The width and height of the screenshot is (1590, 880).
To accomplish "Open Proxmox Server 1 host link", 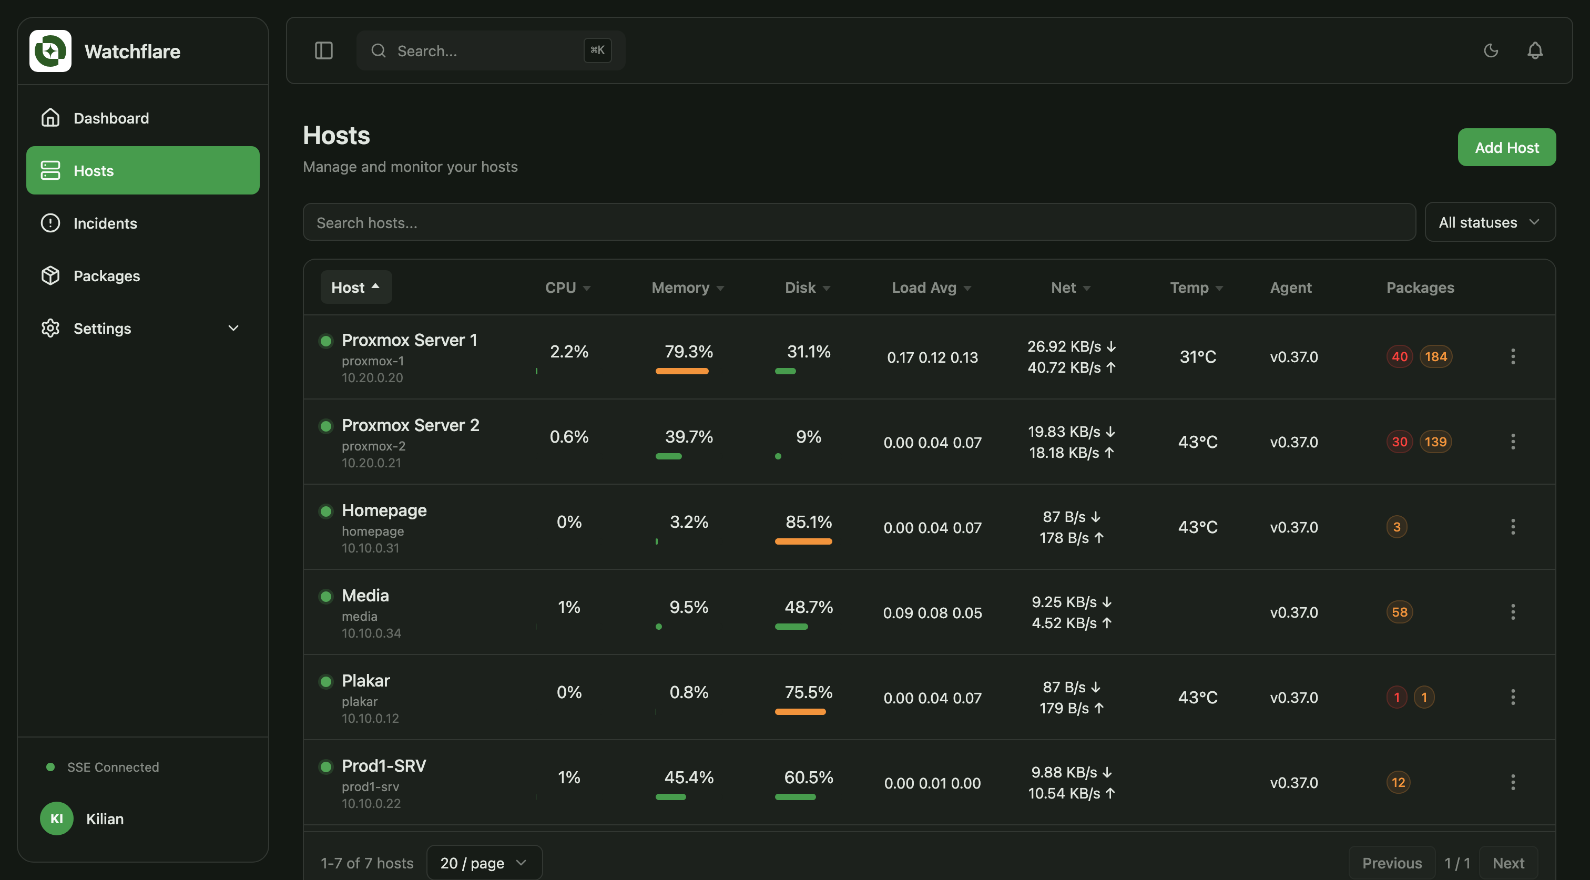I will (409, 340).
